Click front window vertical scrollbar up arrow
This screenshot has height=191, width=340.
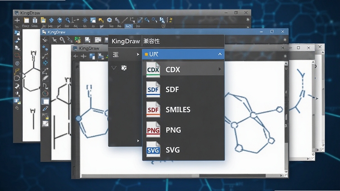click(x=286, y=63)
